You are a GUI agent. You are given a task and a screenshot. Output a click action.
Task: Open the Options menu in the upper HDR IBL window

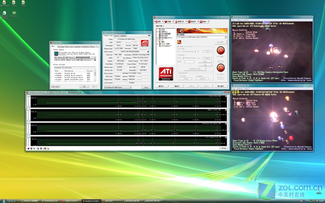(x=239, y=20)
